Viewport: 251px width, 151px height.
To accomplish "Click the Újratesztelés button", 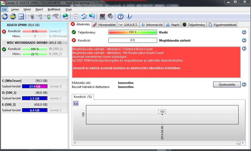I will (227, 85).
